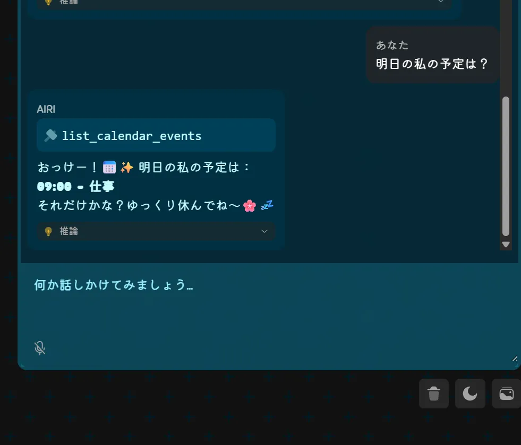Open the background image picker button
This screenshot has width=521, height=445.
coord(506,394)
